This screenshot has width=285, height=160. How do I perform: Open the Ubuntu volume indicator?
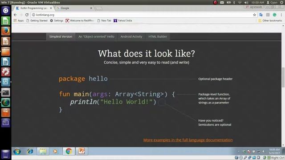(246, 2)
